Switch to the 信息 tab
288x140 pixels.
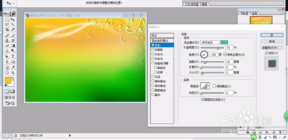[x=254, y=13]
